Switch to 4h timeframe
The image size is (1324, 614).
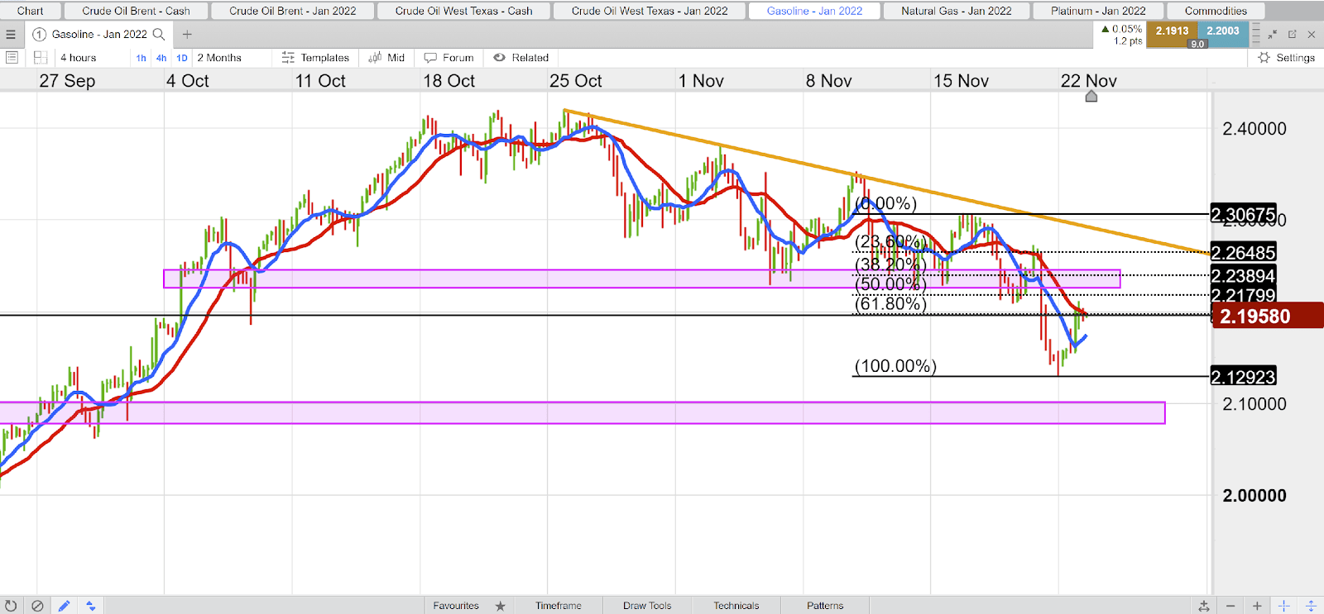point(161,58)
